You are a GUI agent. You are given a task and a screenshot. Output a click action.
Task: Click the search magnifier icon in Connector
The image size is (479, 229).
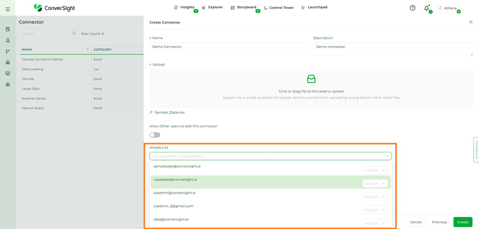[74, 34]
